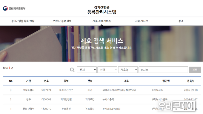Click number 나00010
Viewport: 203px width, 114px height.
tap(46, 109)
